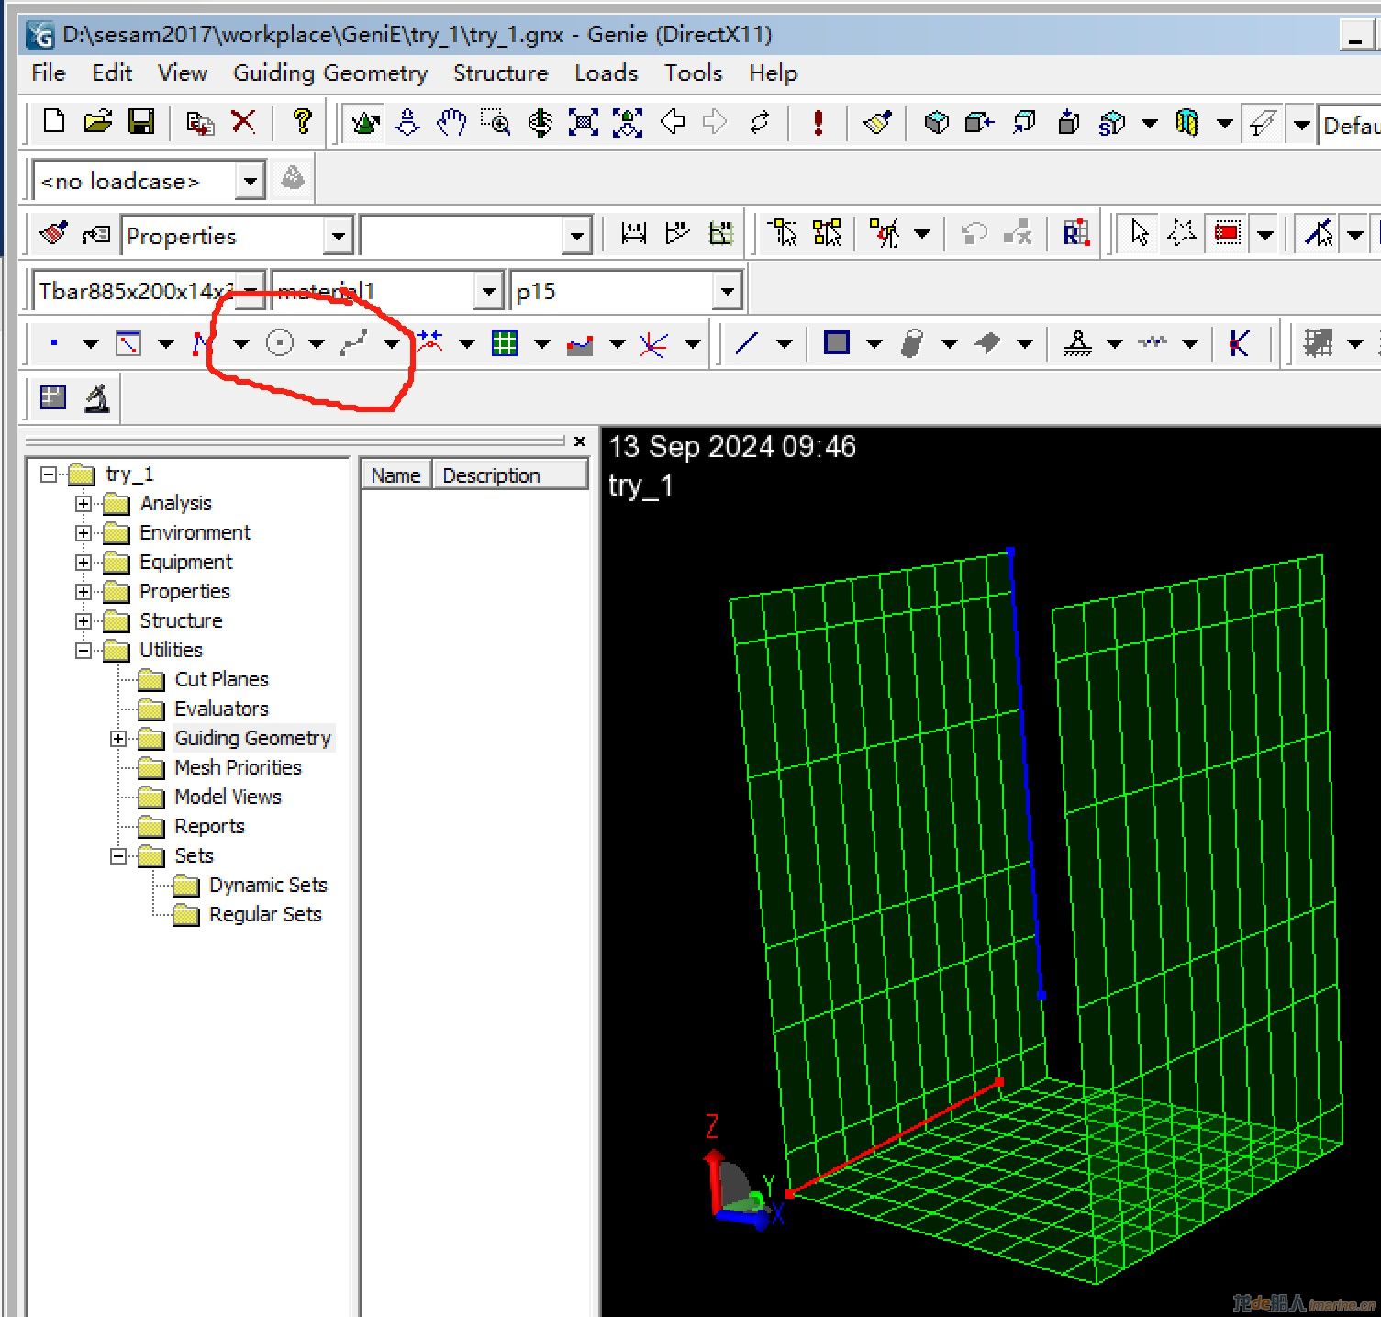Click the New workspace icon
Image resolution: width=1381 pixels, height=1317 pixels.
pos(54,121)
